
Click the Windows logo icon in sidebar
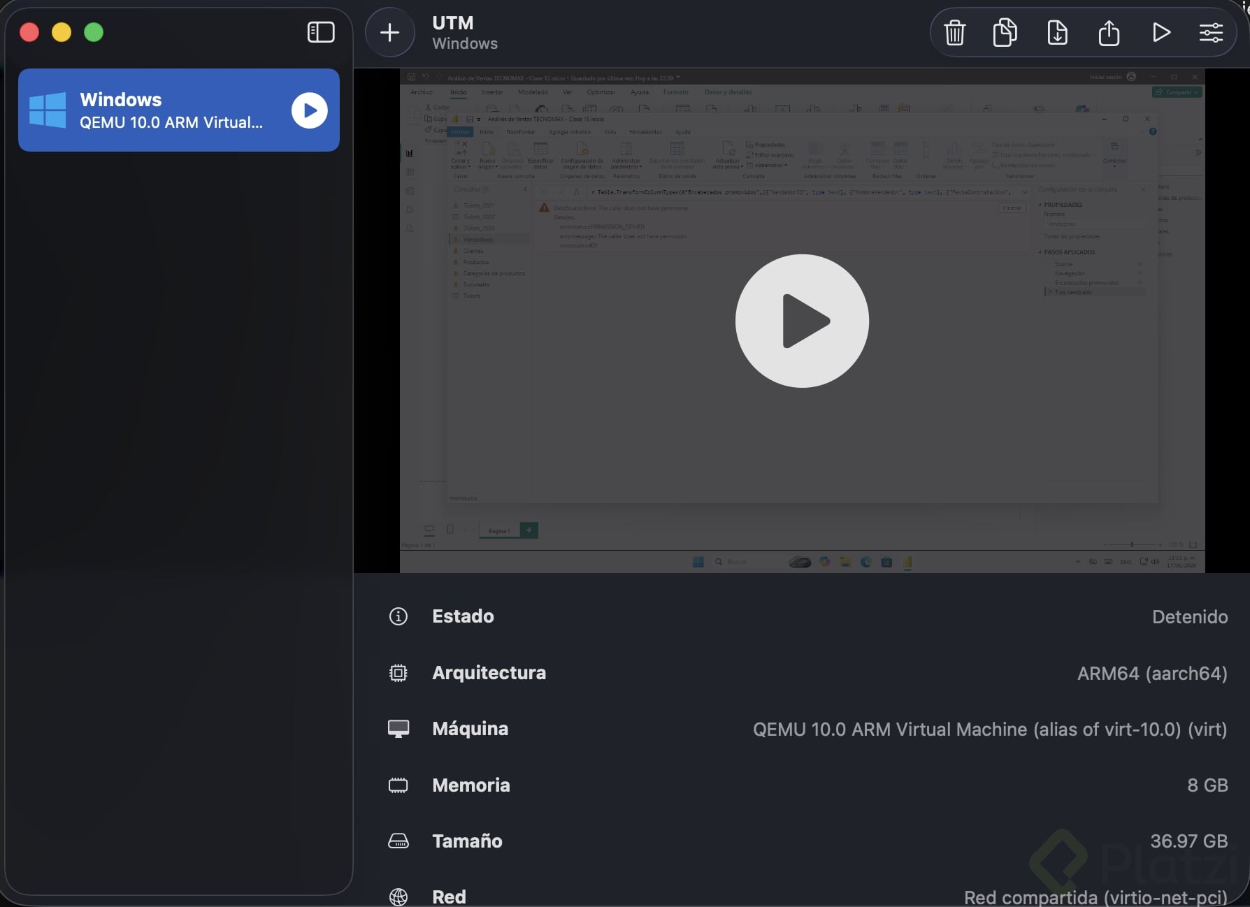click(48, 110)
